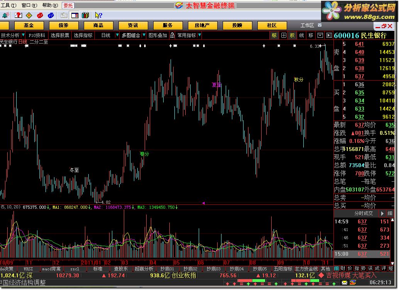Switch to the 五阳指标 indicator tab
The width and height of the screenshot is (399, 290).
pos(283,269)
